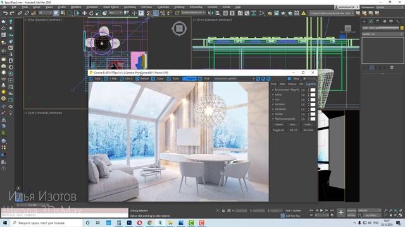Click All 1.0 button in LightMix panel

coord(293,131)
